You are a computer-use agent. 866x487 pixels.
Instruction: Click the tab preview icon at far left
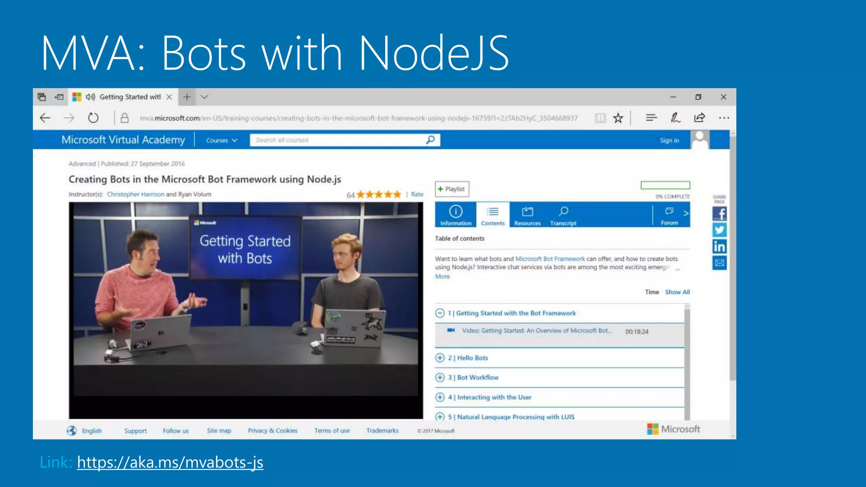[41, 97]
